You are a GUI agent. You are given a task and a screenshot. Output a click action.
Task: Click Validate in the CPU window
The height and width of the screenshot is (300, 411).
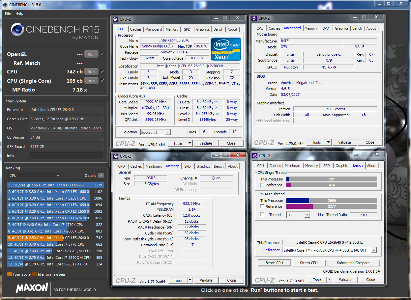(206, 143)
